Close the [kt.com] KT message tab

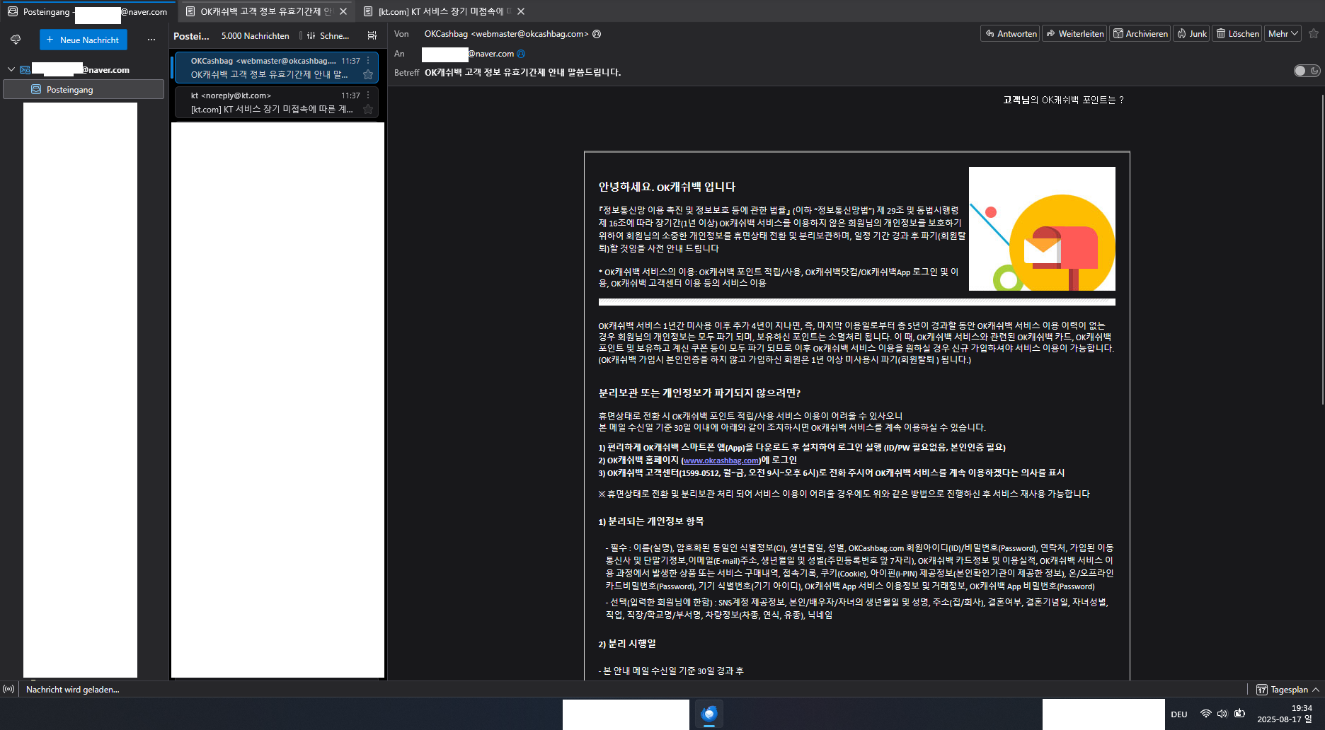point(521,11)
